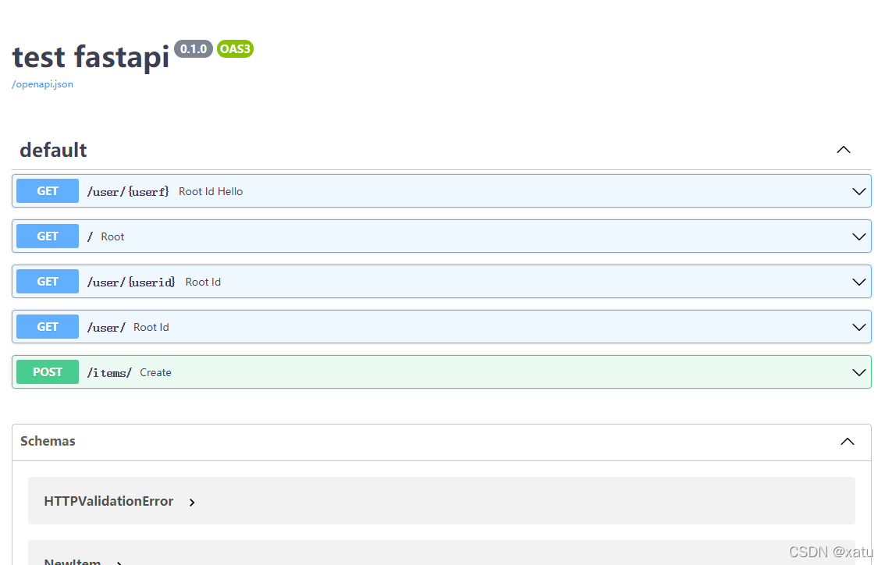Click the GET badge for /user/{userf}
The height and width of the screenshot is (565, 885).
click(x=48, y=190)
